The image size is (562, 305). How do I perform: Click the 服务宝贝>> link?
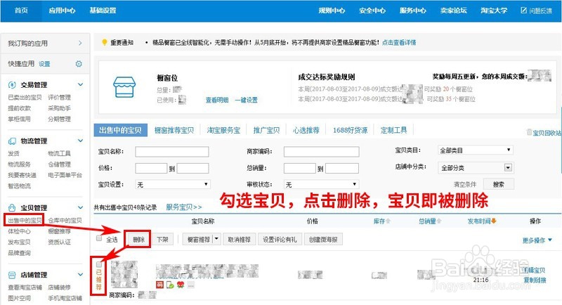(184, 207)
